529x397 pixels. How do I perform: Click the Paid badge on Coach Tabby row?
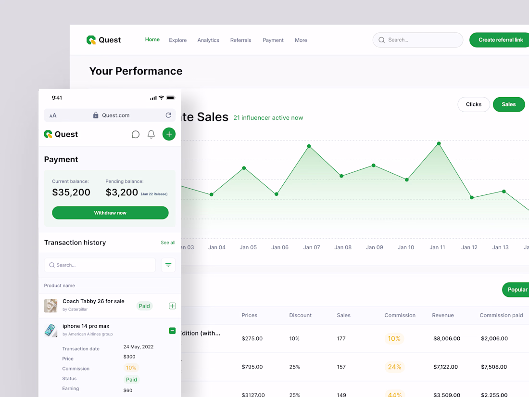click(x=144, y=306)
